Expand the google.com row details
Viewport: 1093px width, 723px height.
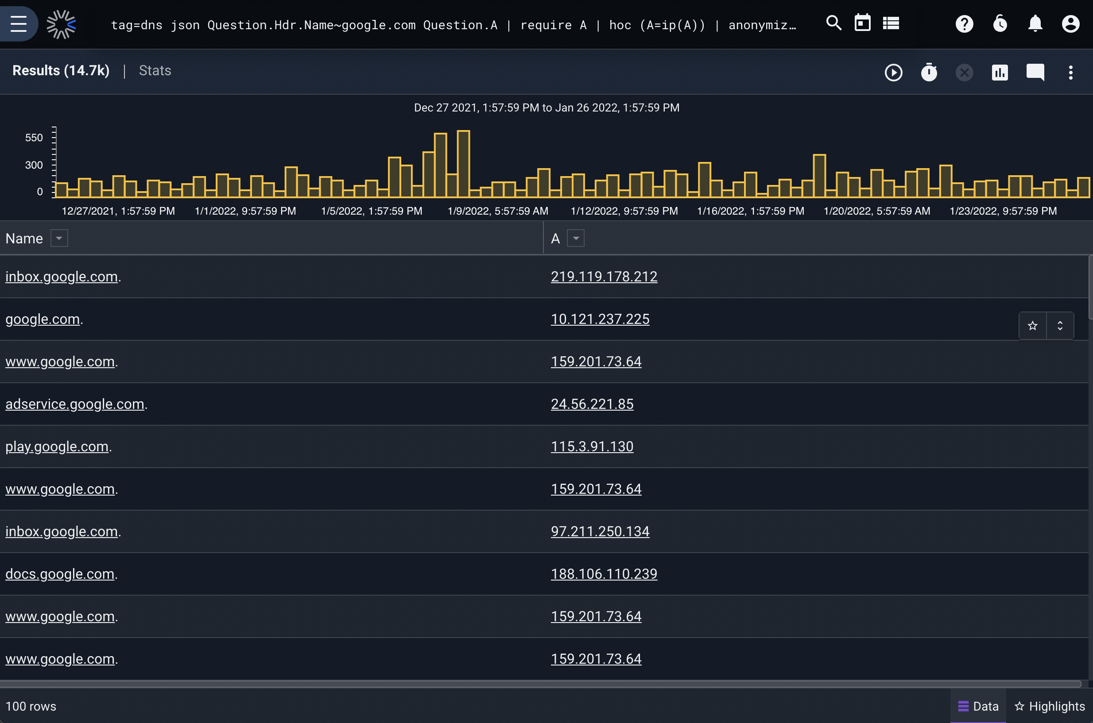[x=1060, y=326]
